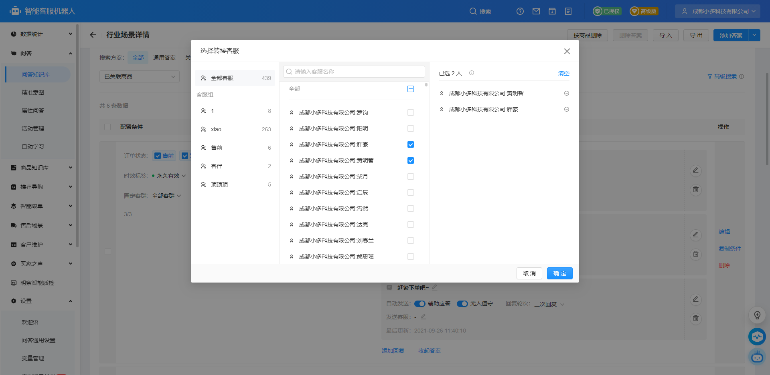
Task: Click the 已授权 badge icon
Action: [x=598, y=11]
